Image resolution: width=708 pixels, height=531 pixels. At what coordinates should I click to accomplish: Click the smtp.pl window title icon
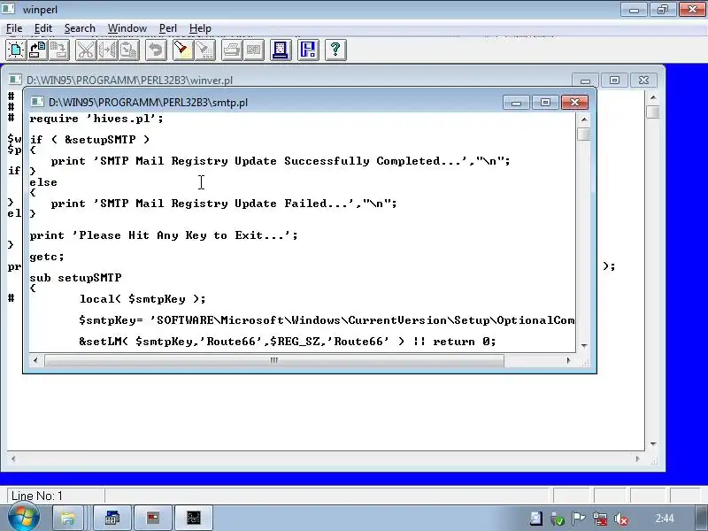(37, 102)
